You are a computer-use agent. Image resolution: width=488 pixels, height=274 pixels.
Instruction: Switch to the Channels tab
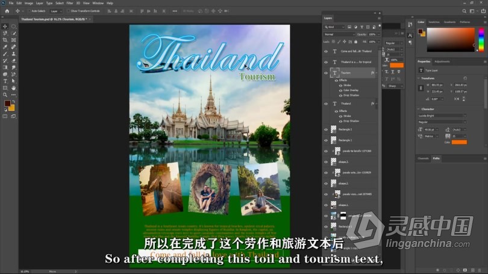423,158
